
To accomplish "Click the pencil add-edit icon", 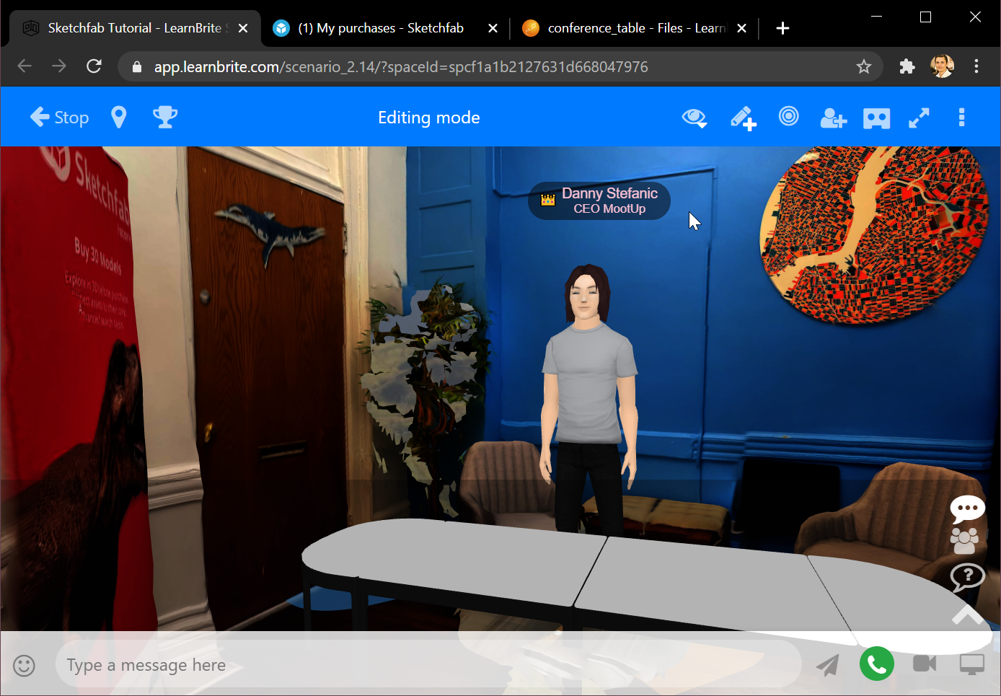I will [x=743, y=118].
